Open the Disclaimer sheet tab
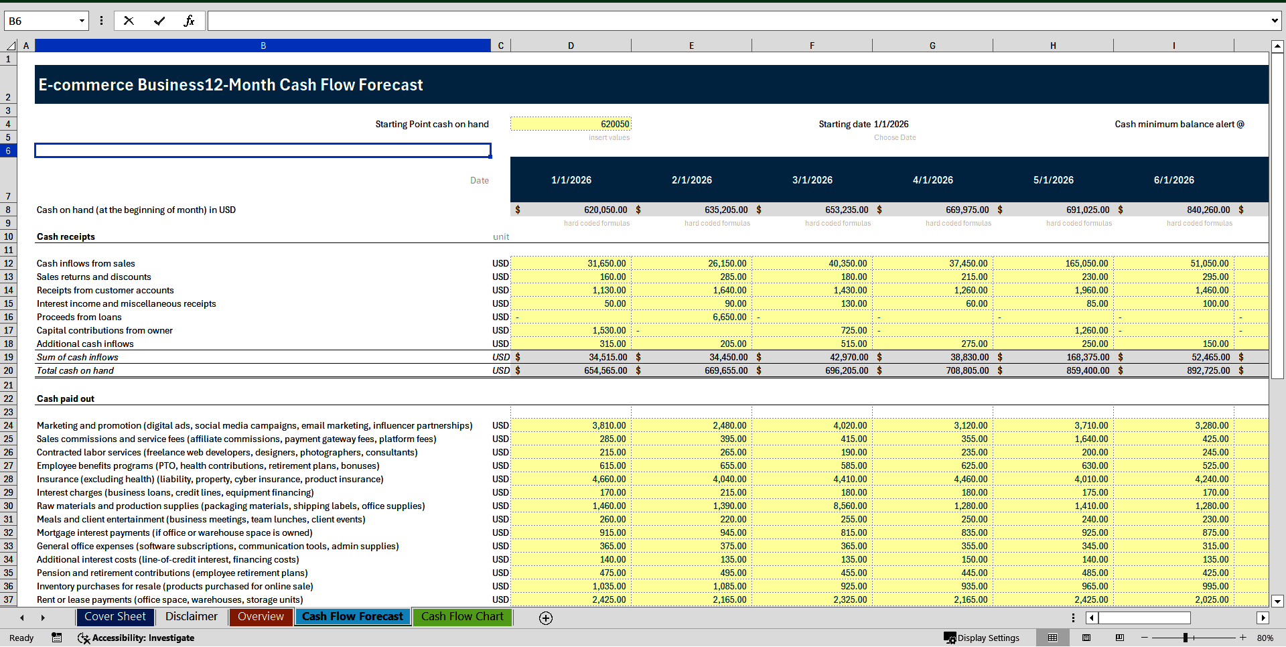This screenshot has height=647, width=1286. [x=192, y=617]
